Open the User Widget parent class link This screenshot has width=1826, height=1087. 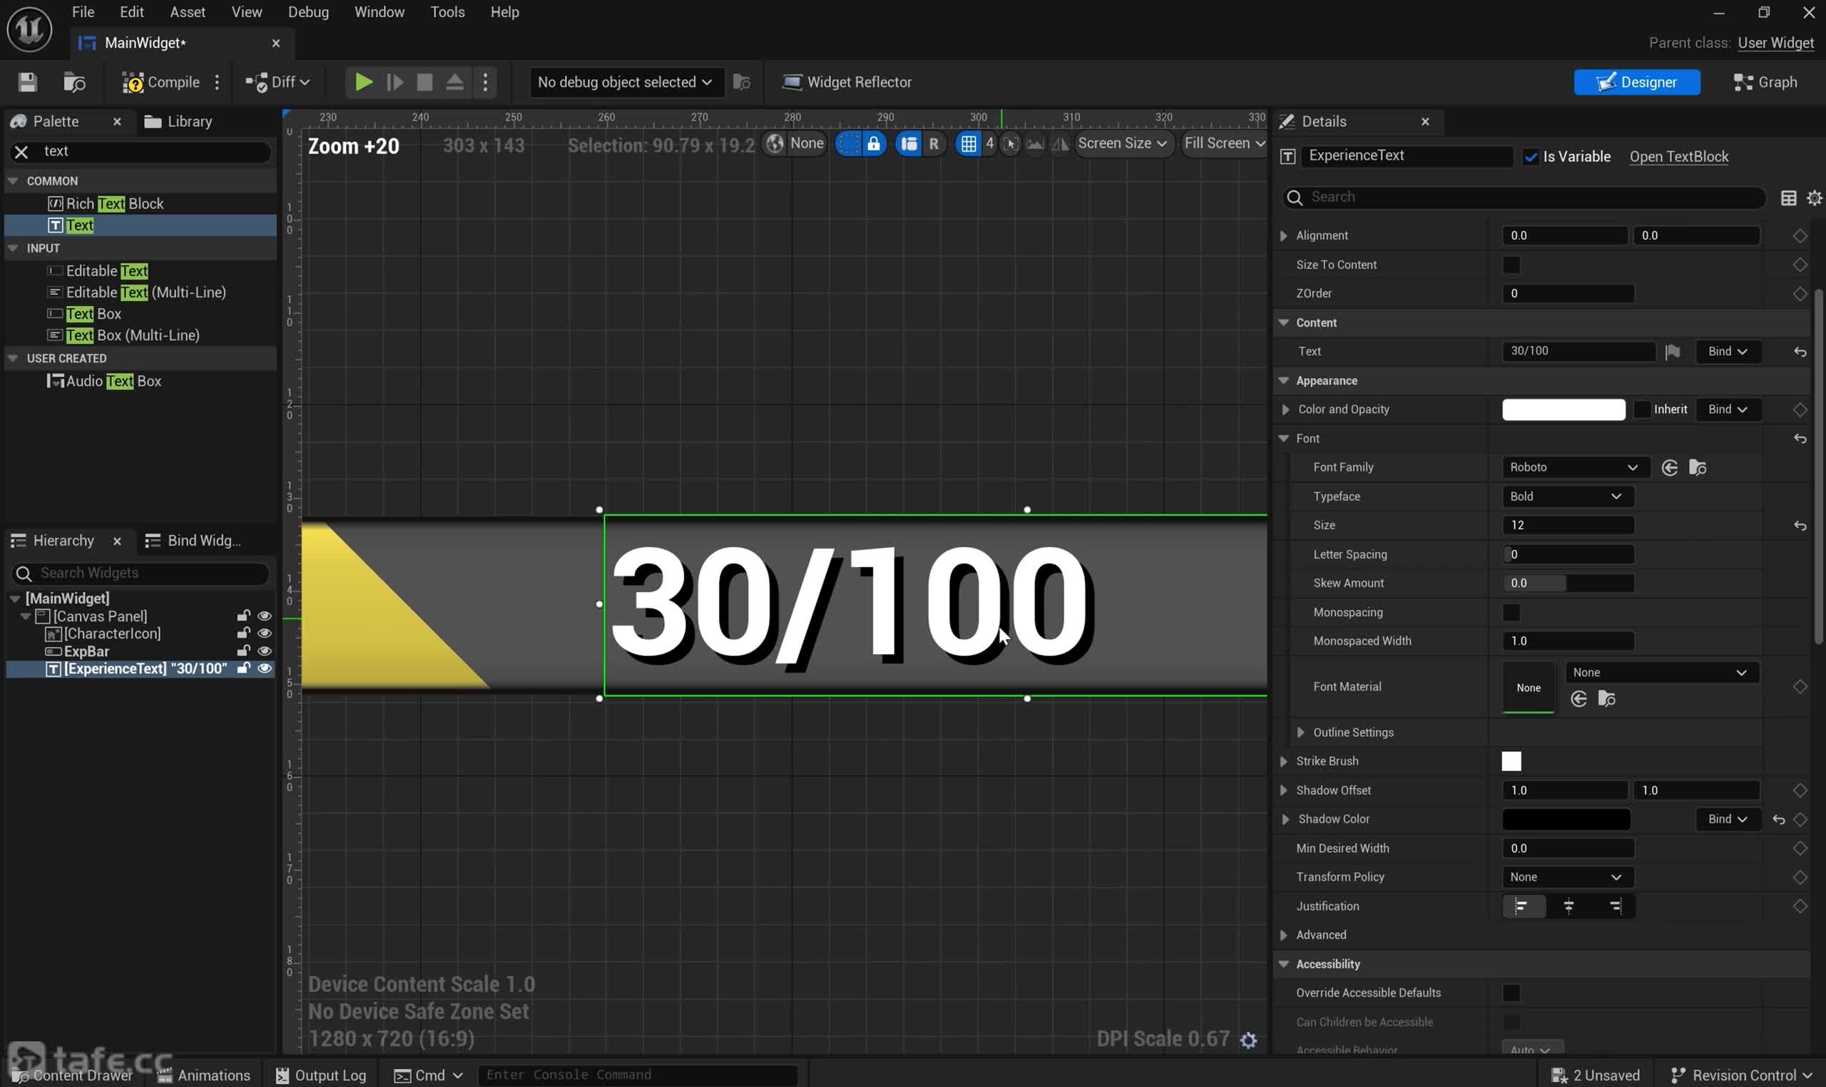coord(1775,44)
